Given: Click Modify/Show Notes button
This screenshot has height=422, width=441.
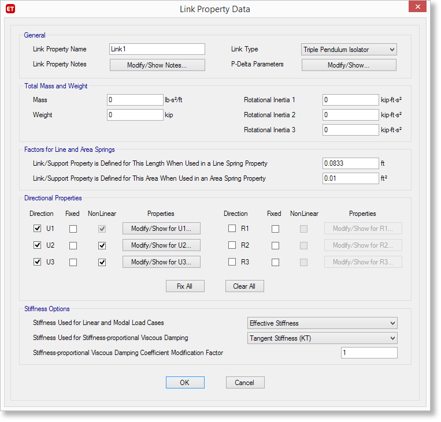Looking at the screenshot, I should click(157, 65).
